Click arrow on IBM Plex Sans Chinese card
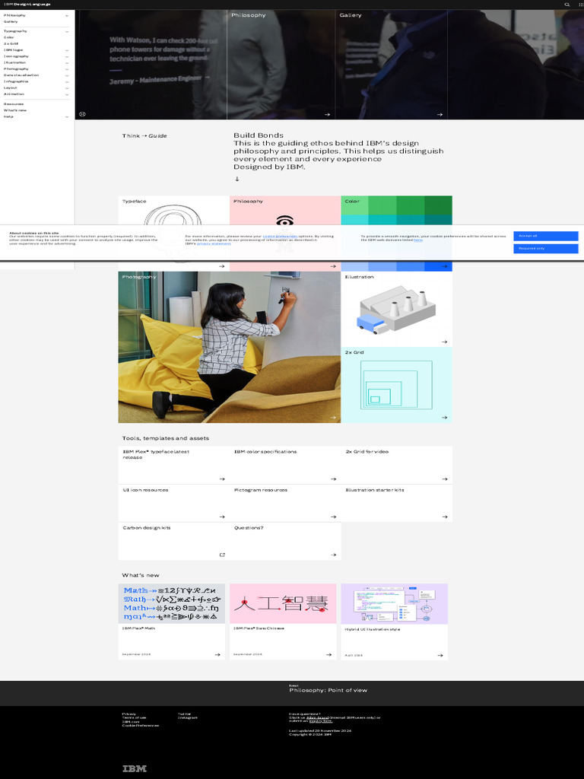The width and height of the screenshot is (584, 779). pyautogui.click(x=328, y=655)
